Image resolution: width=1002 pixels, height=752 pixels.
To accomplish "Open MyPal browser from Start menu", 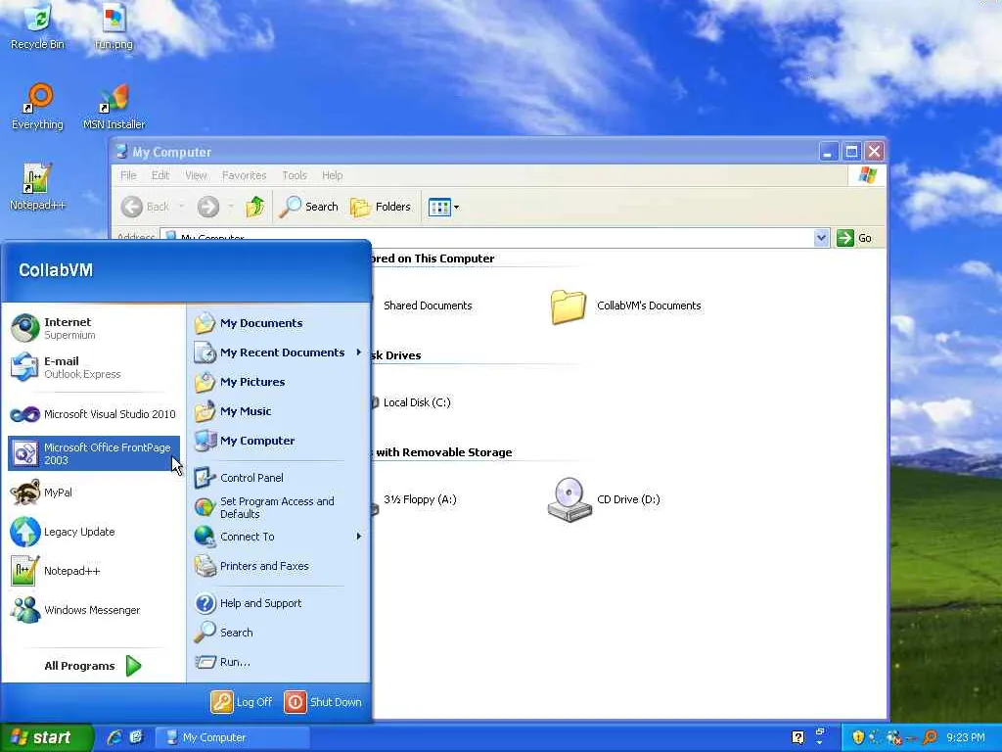I will tap(93, 493).
